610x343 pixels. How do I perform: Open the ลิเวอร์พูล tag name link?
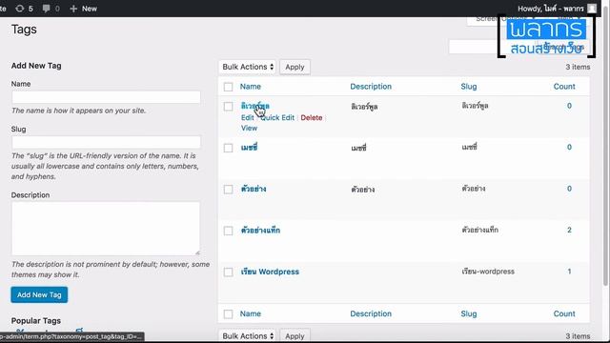pos(254,106)
